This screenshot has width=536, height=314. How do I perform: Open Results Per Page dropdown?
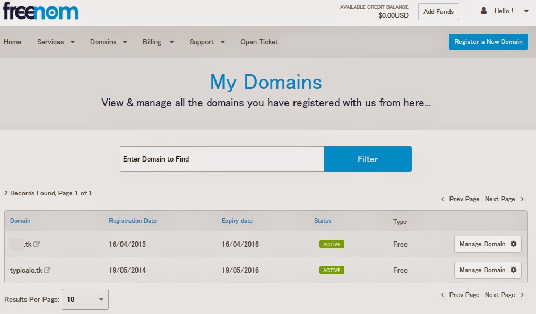[85, 299]
